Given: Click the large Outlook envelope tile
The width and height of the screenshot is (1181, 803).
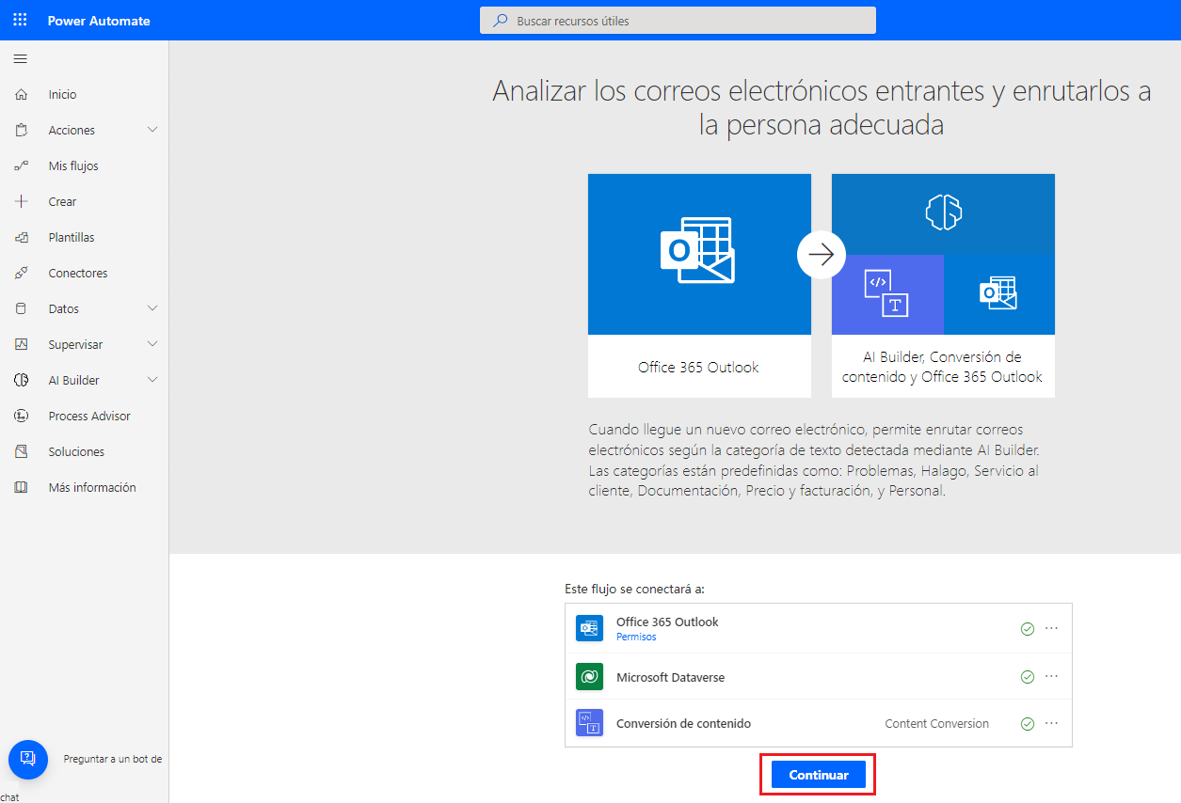Looking at the screenshot, I should pos(699,254).
